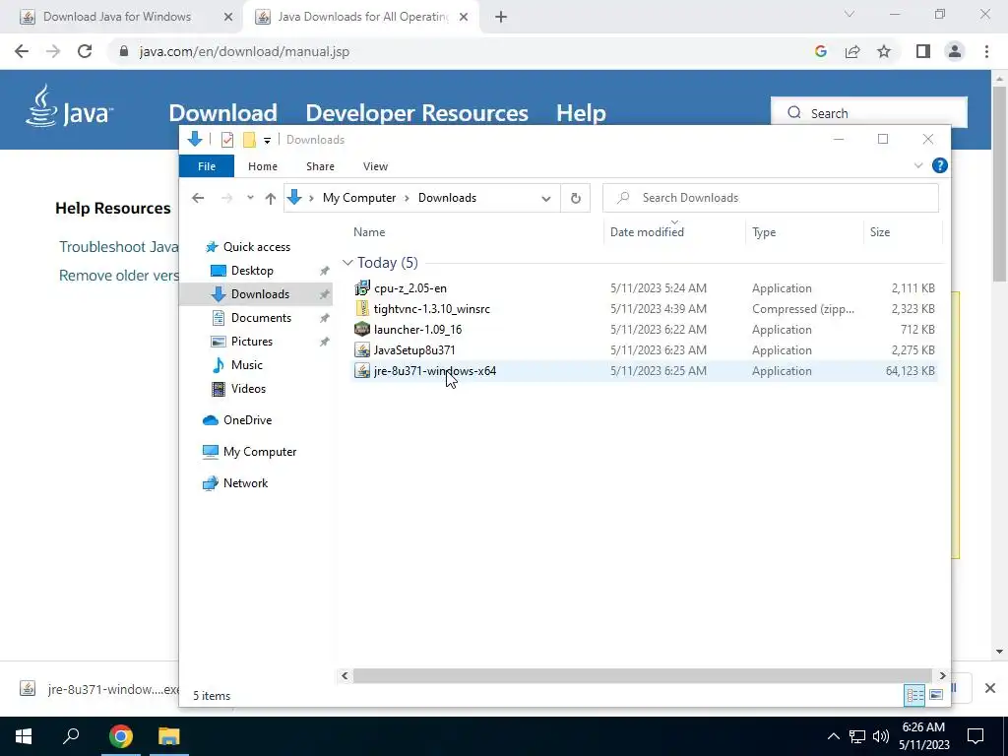Go back in Explorer with the back arrow
This screenshot has width=1008, height=756.
click(x=198, y=198)
